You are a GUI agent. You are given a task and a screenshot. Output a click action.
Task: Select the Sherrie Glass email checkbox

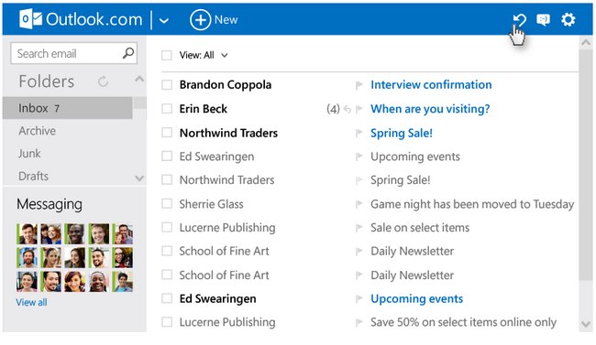point(167,204)
